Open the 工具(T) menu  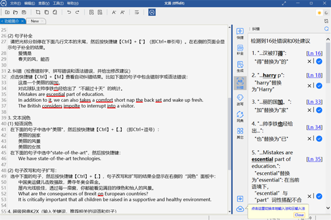click(56, 3)
